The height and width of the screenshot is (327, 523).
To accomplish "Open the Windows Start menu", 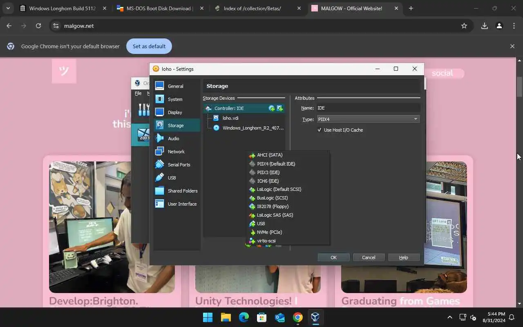I will tap(208, 317).
